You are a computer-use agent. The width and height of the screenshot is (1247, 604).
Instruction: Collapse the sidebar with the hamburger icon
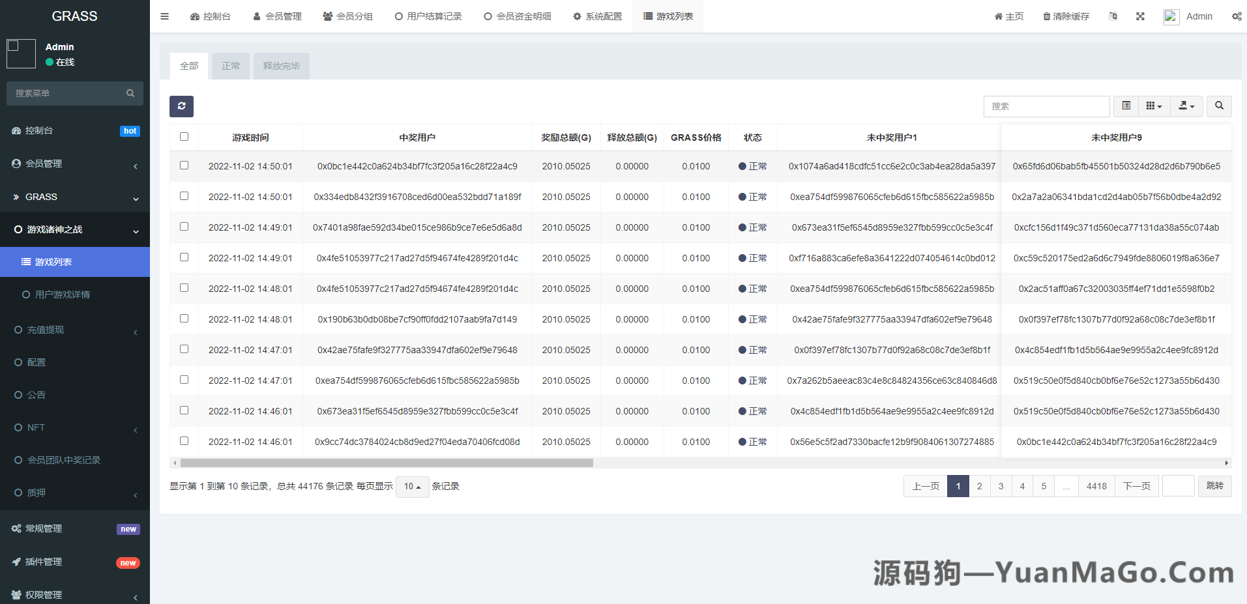tap(164, 16)
